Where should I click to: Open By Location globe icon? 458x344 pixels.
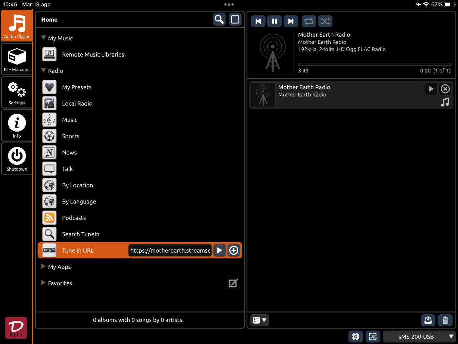(x=49, y=185)
